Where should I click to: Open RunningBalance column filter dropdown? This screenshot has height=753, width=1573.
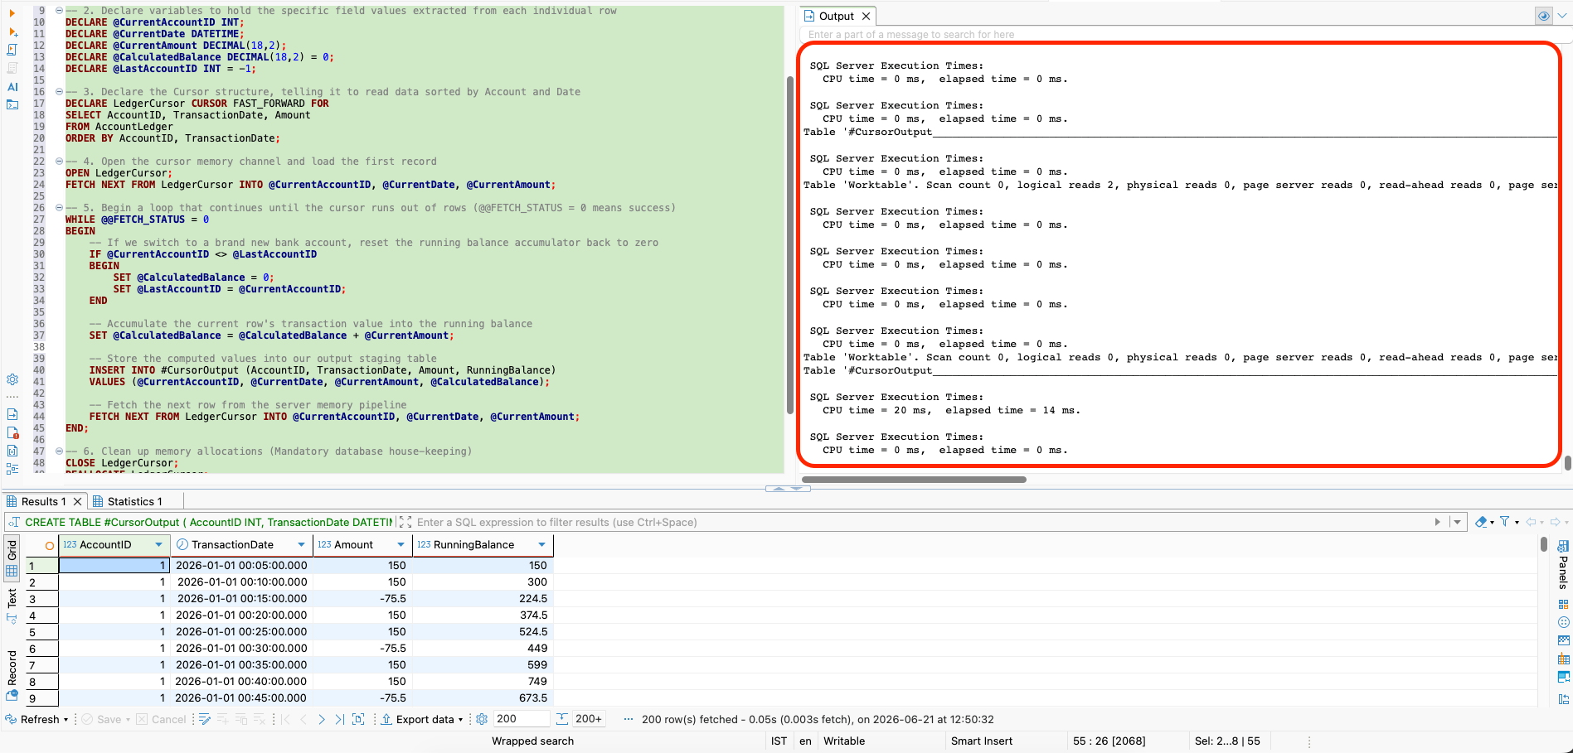(541, 544)
